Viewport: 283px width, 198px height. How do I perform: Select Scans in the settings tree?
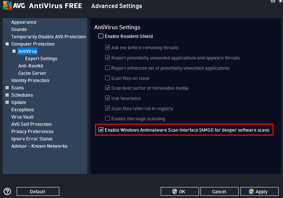(17, 88)
